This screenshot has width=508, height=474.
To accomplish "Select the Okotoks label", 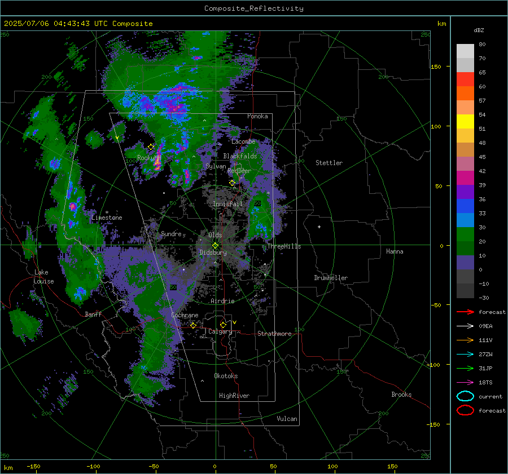I will [x=226, y=376].
